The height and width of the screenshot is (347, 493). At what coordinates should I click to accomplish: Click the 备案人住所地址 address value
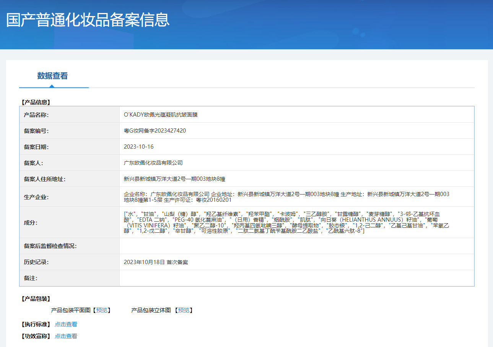click(172, 179)
